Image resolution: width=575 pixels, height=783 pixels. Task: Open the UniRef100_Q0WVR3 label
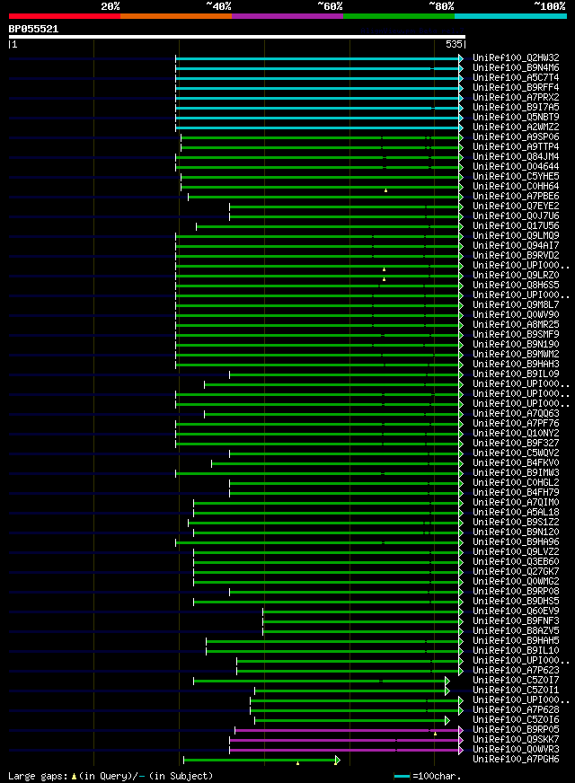click(x=516, y=750)
